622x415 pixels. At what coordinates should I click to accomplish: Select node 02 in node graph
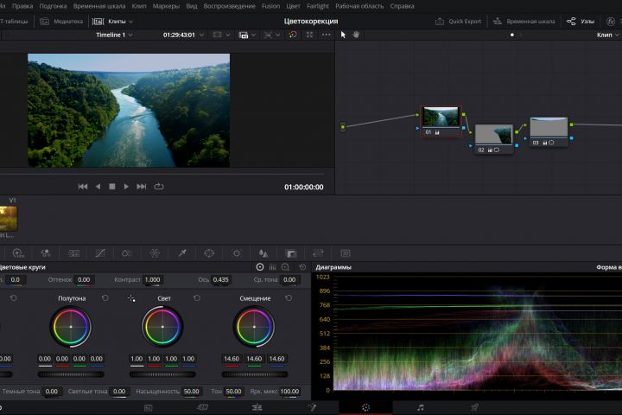493,135
